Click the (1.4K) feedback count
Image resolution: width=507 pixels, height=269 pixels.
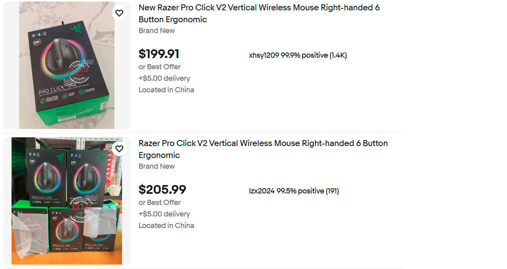click(x=338, y=55)
